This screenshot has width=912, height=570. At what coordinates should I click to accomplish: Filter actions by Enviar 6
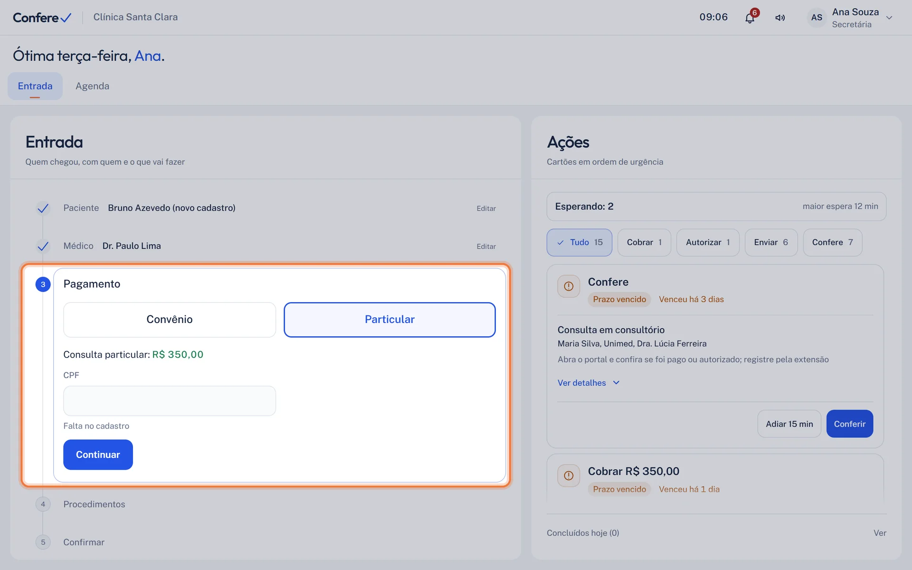pyautogui.click(x=771, y=242)
